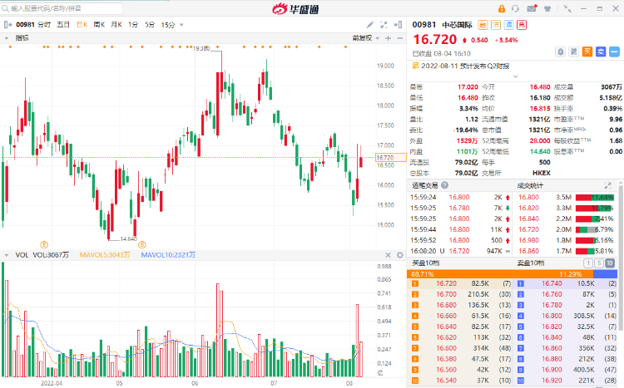Expand the Q2 earnings notice chevron
The image size is (624, 388).
pos(515,76)
